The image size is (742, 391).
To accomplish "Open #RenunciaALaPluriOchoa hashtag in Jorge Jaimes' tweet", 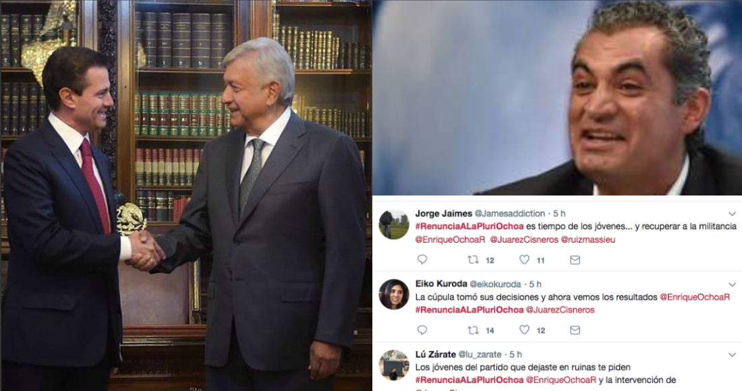I will point(469,227).
